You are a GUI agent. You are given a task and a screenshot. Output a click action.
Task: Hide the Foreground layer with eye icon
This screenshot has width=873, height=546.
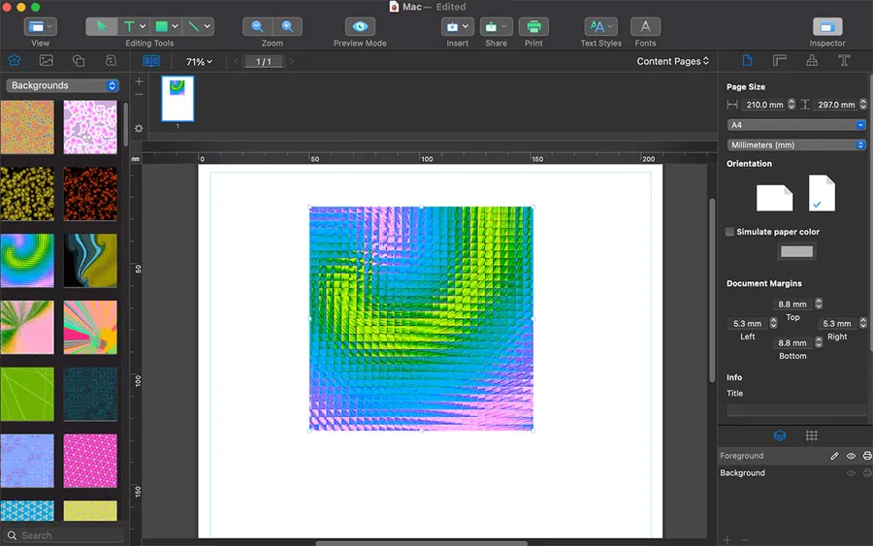(x=851, y=456)
